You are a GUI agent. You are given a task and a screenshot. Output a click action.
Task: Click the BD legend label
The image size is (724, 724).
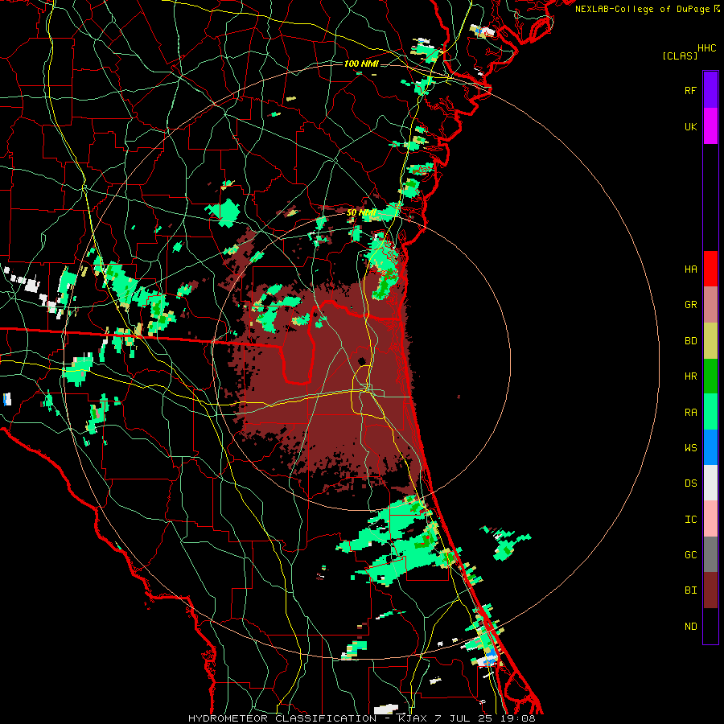[x=690, y=341]
